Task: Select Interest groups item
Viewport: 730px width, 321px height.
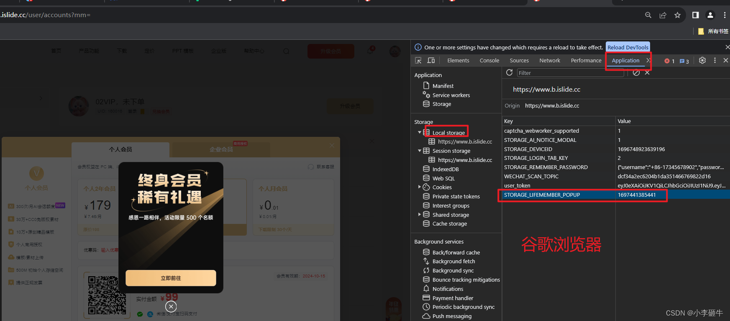Action: pyautogui.click(x=451, y=205)
